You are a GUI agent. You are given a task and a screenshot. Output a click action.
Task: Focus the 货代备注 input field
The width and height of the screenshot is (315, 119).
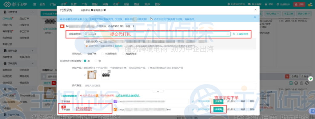[170, 85]
